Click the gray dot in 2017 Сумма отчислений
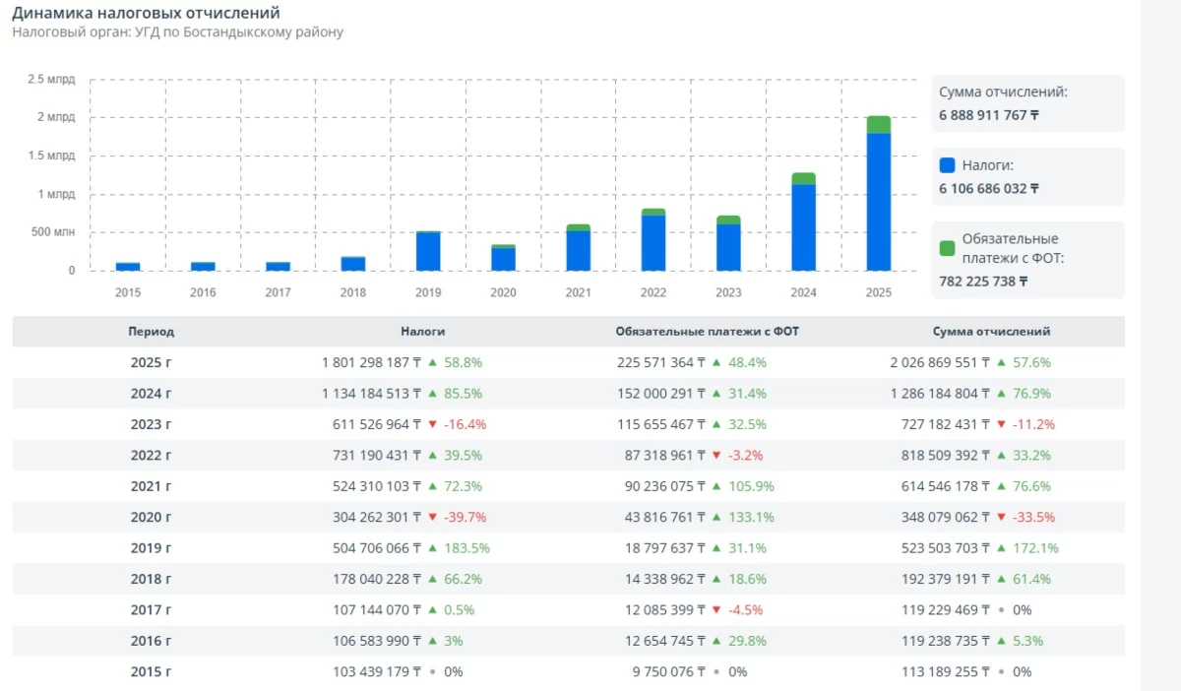The width and height of the screenshot is (1181, 691). click(1001, 610)
